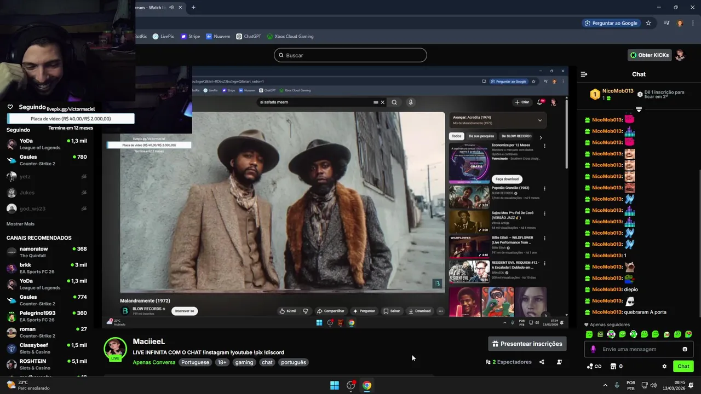Open taskbar clock 08:45
The height and width of the screenshot is (394, 701).
pyautogui.click(x=674, y=385)
